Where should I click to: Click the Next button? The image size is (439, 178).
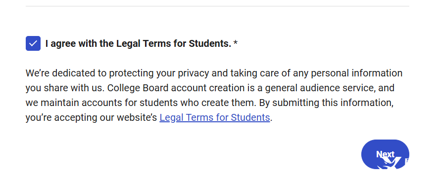point(385,154)
